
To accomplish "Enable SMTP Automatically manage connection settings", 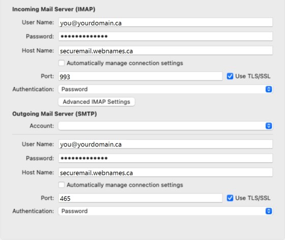I will pyautogui.click(x=62, y=185).
